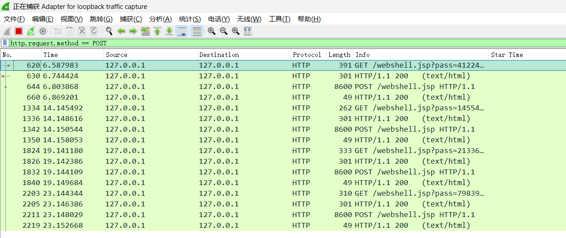Screen dimensions: 566x238
Task: Select packet 644 POST /webshell.jsp row
Action: click(267, 87)
